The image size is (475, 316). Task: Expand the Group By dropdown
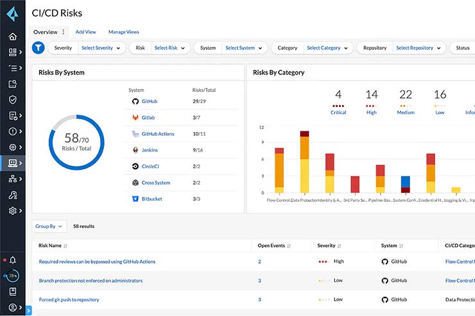pyautogui.click(x=49, y=226)
